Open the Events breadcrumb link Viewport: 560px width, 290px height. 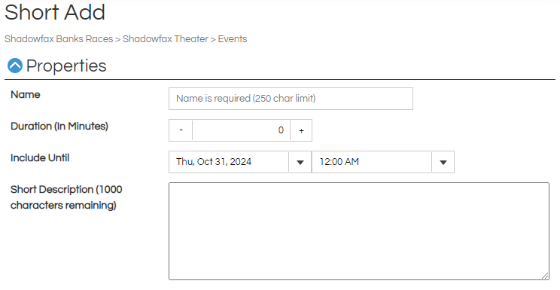233,39
